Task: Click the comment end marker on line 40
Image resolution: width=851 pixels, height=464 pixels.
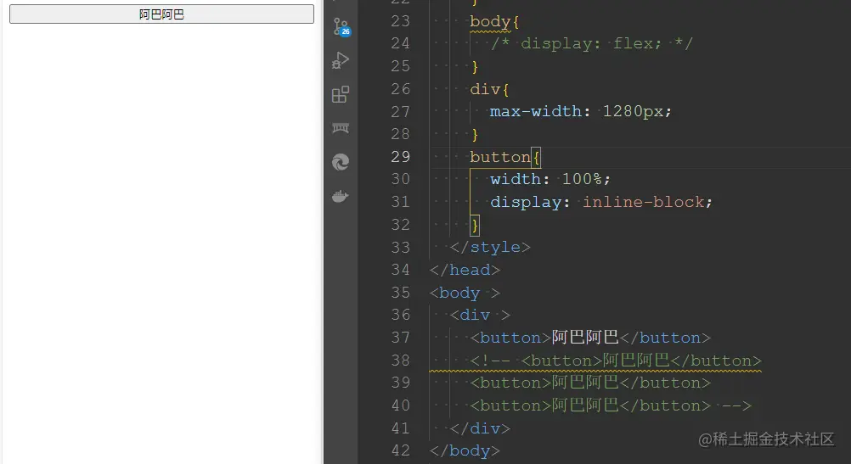Action: pyautogui.click(x=736, y=405)
